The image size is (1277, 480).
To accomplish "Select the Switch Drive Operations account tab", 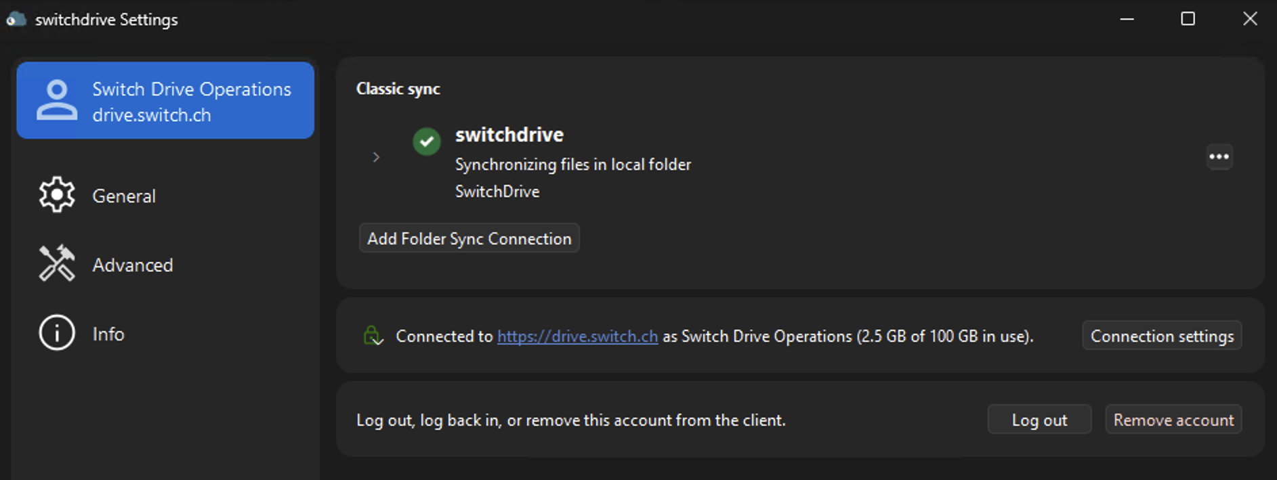I will 165,100.
